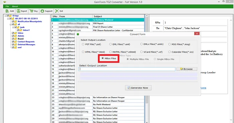Collapse the junk folder node
234x123 pixels.
click(x=13, y=27)
